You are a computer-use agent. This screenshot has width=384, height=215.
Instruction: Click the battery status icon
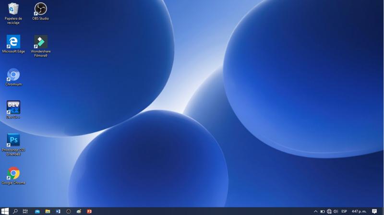click(322, 211)
